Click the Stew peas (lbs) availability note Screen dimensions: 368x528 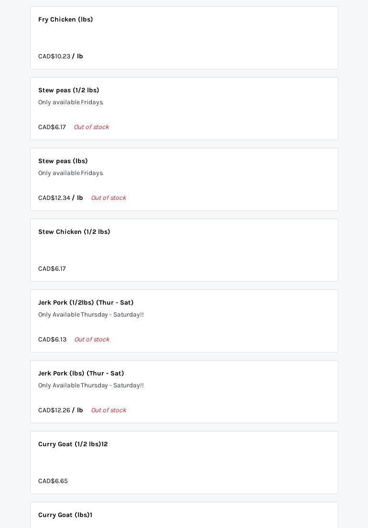71,173
